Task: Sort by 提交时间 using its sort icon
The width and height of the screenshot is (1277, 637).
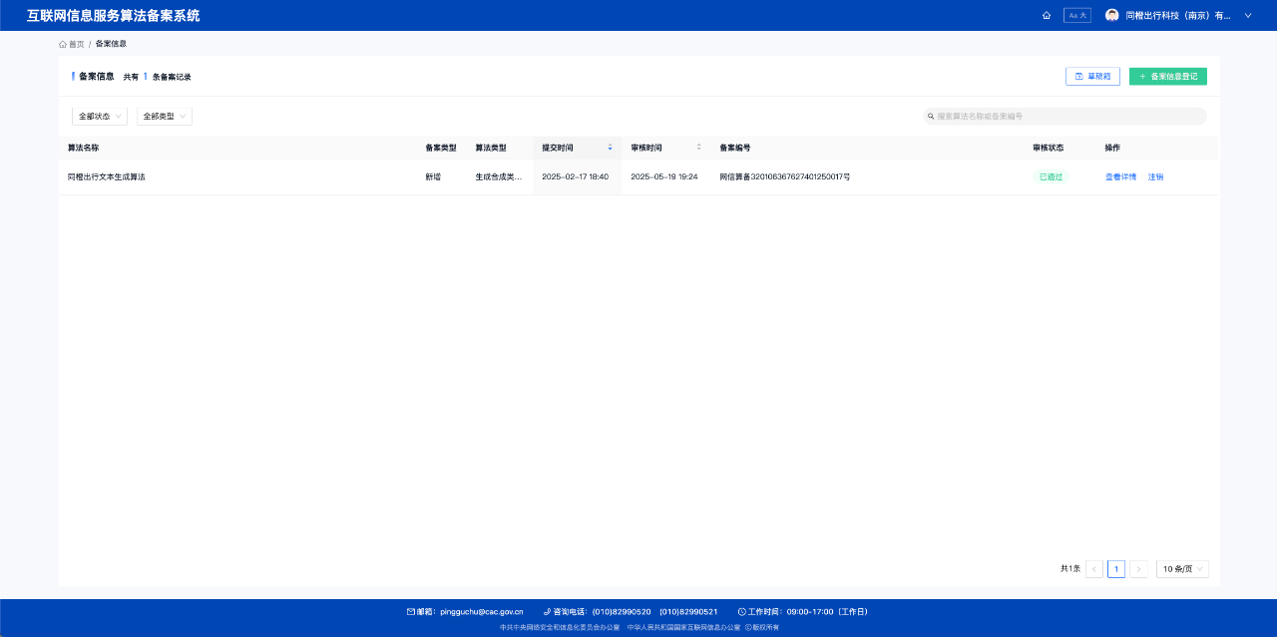Action: point(610,148)
